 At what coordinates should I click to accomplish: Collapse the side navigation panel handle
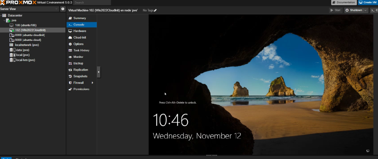click(99, 72)
